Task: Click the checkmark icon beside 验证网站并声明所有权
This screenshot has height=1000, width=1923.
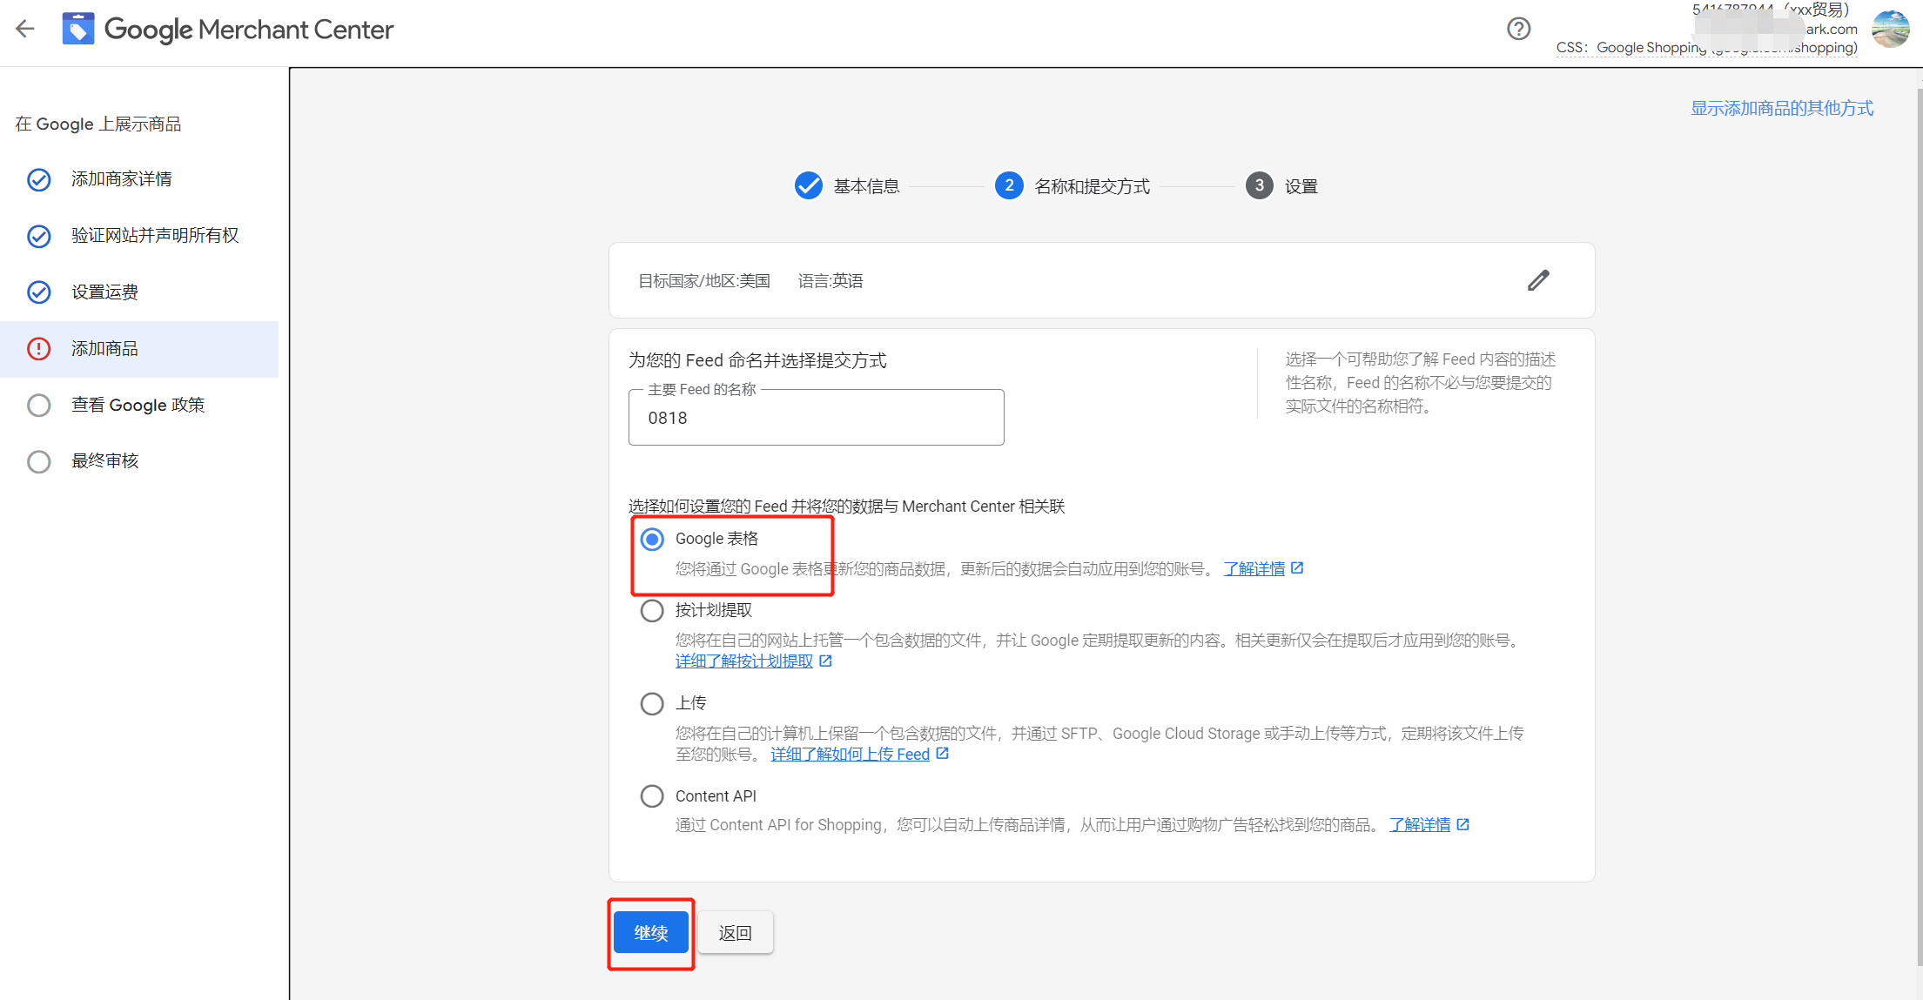Action: pos(39,236)
